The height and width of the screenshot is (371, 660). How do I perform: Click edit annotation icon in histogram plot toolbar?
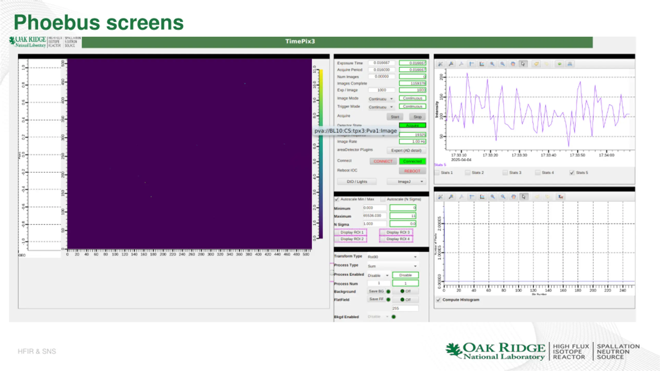(461, 197)
